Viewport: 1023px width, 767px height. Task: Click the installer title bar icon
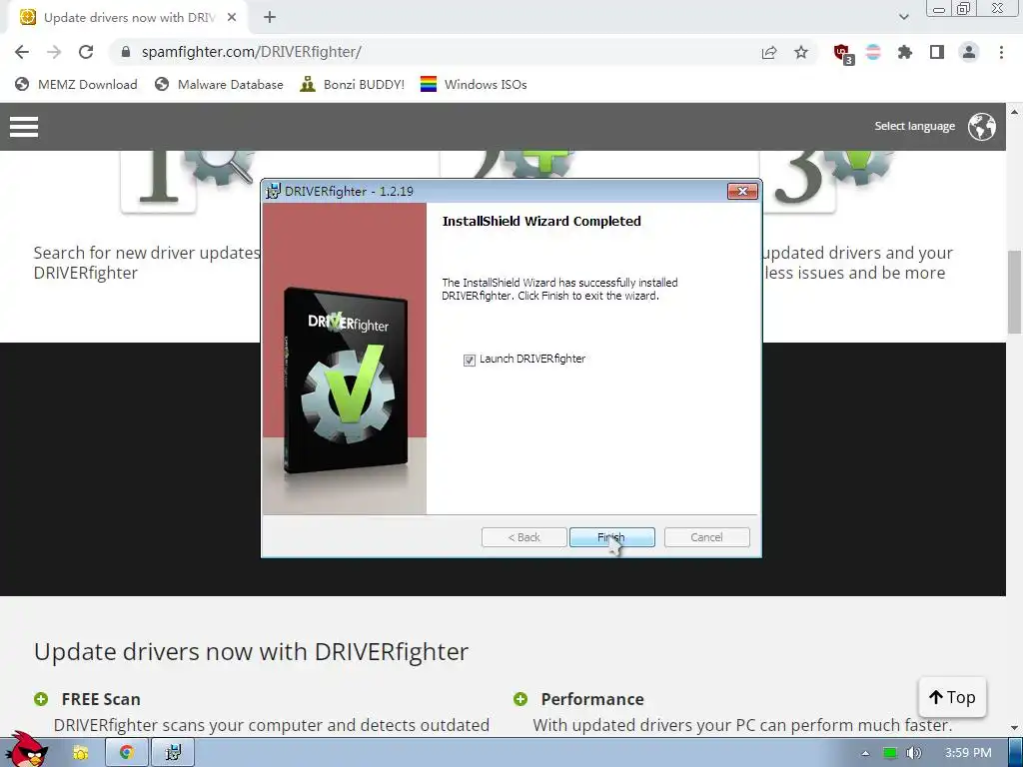tap(274, 191)
